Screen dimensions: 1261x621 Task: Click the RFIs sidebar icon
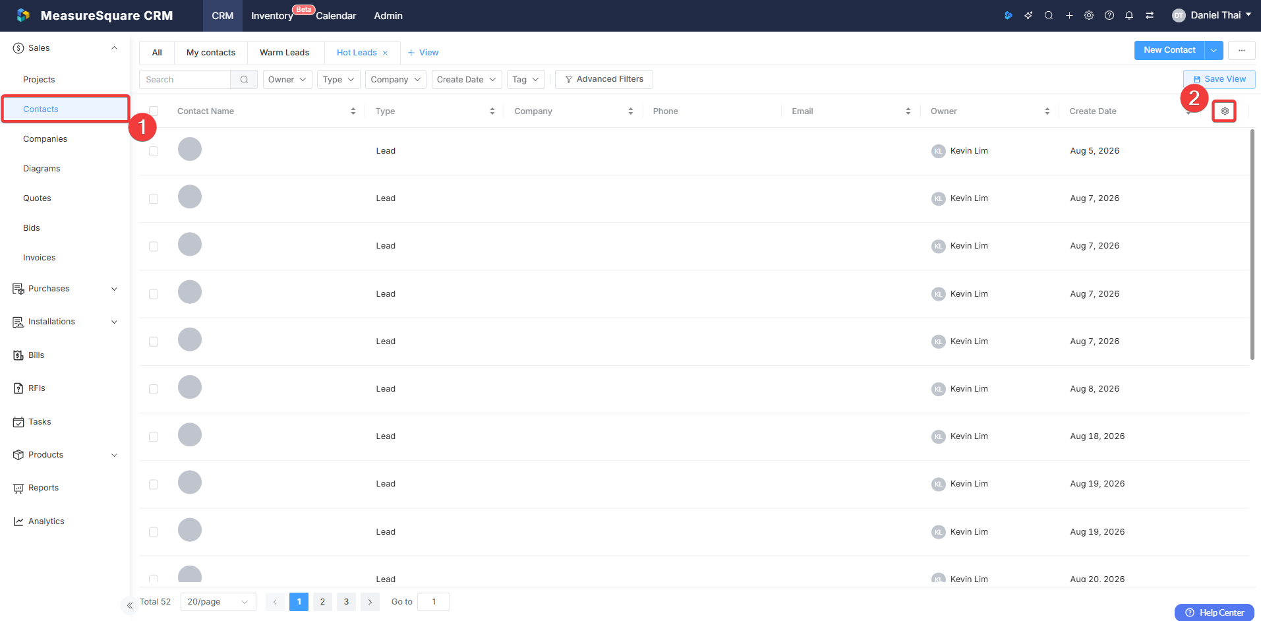pyautogui.click(x=18, y=388)
